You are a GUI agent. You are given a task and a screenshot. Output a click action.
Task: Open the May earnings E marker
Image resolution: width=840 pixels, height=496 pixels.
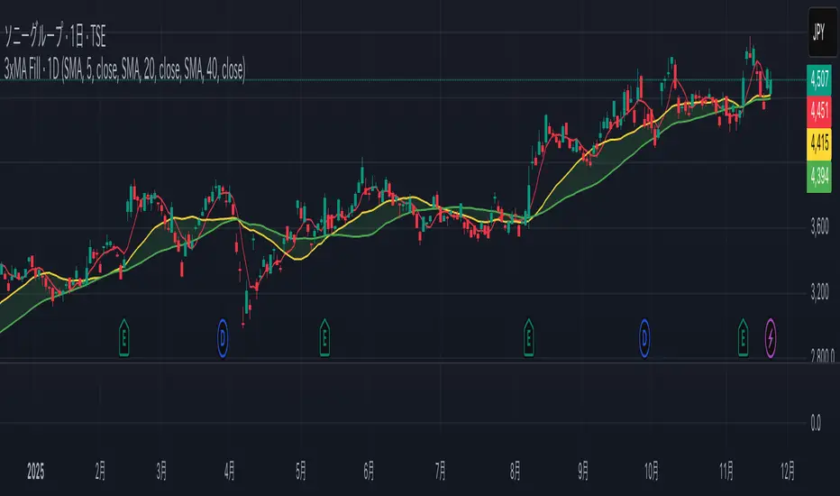pyautogui.click(x=324, y=338)
